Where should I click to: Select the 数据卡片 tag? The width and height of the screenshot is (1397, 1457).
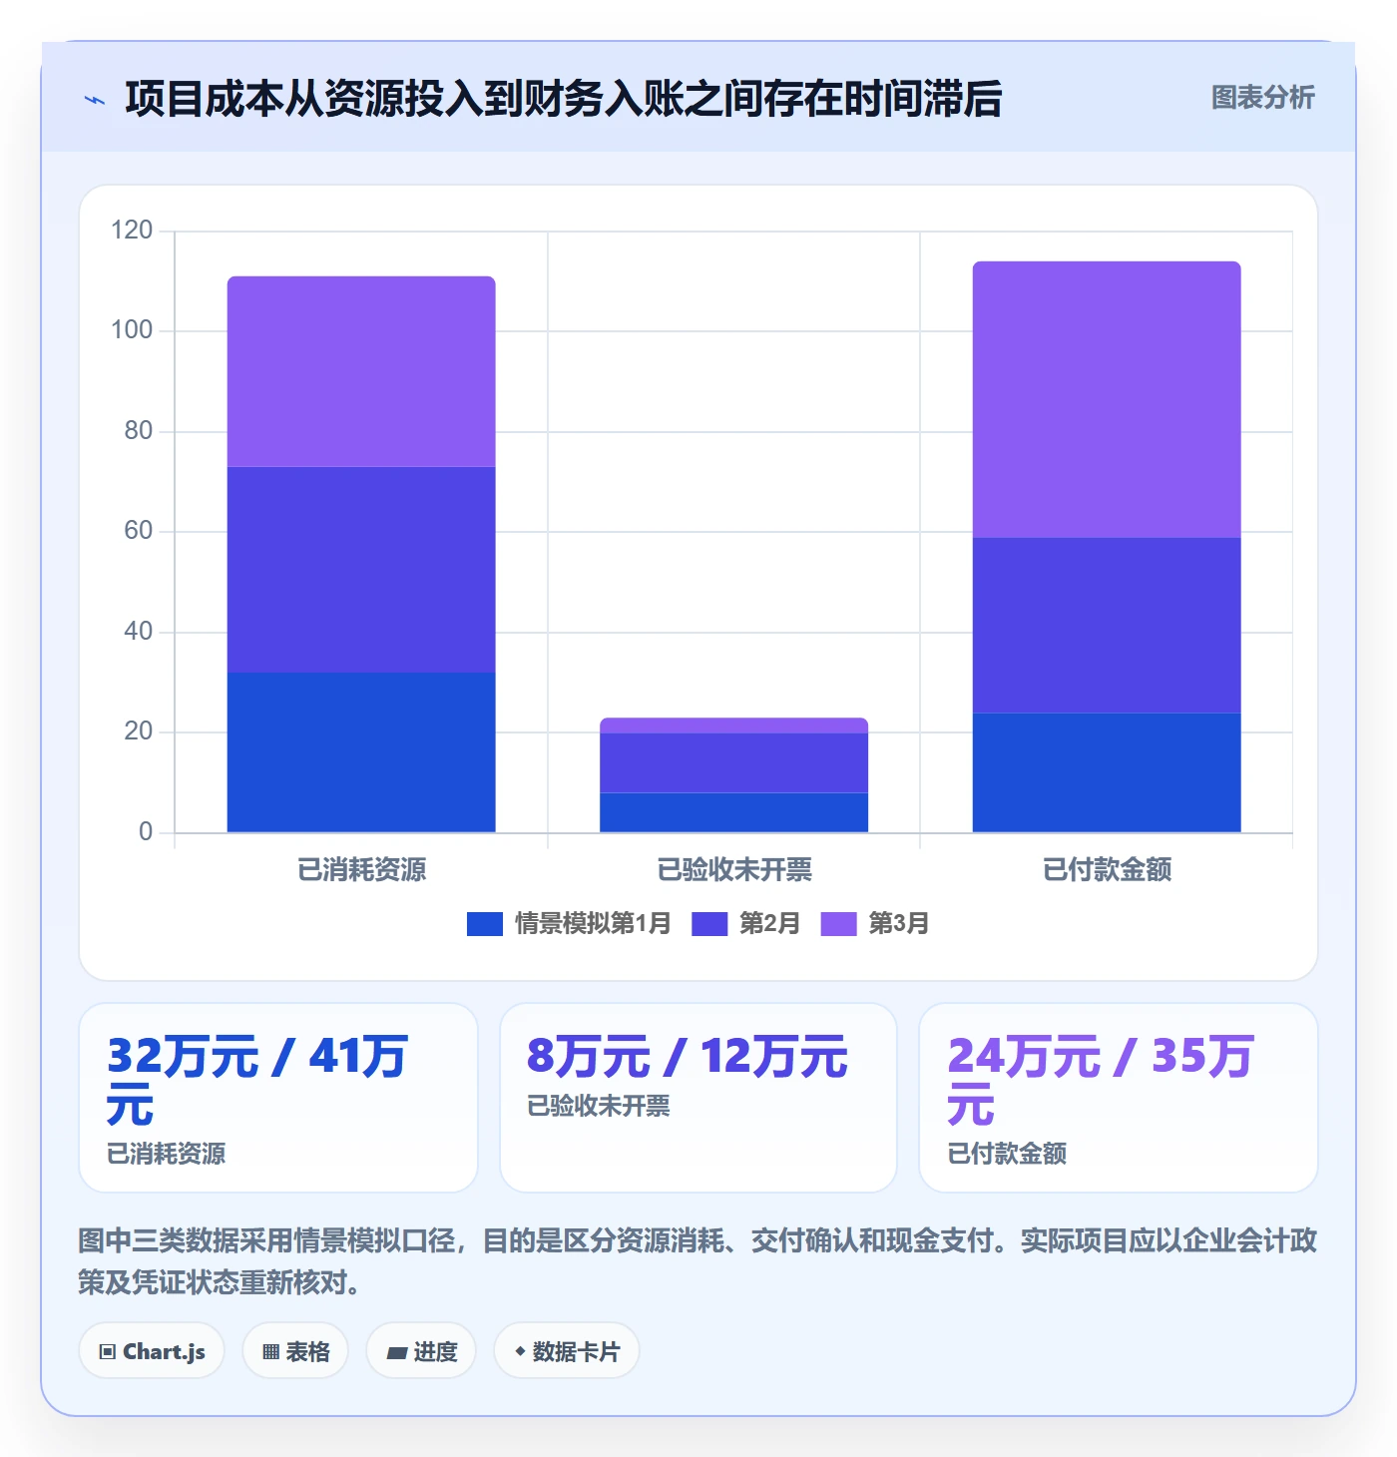567,1351
